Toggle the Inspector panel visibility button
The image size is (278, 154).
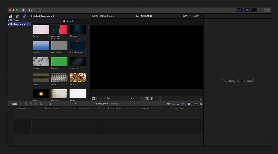(254, 10)
